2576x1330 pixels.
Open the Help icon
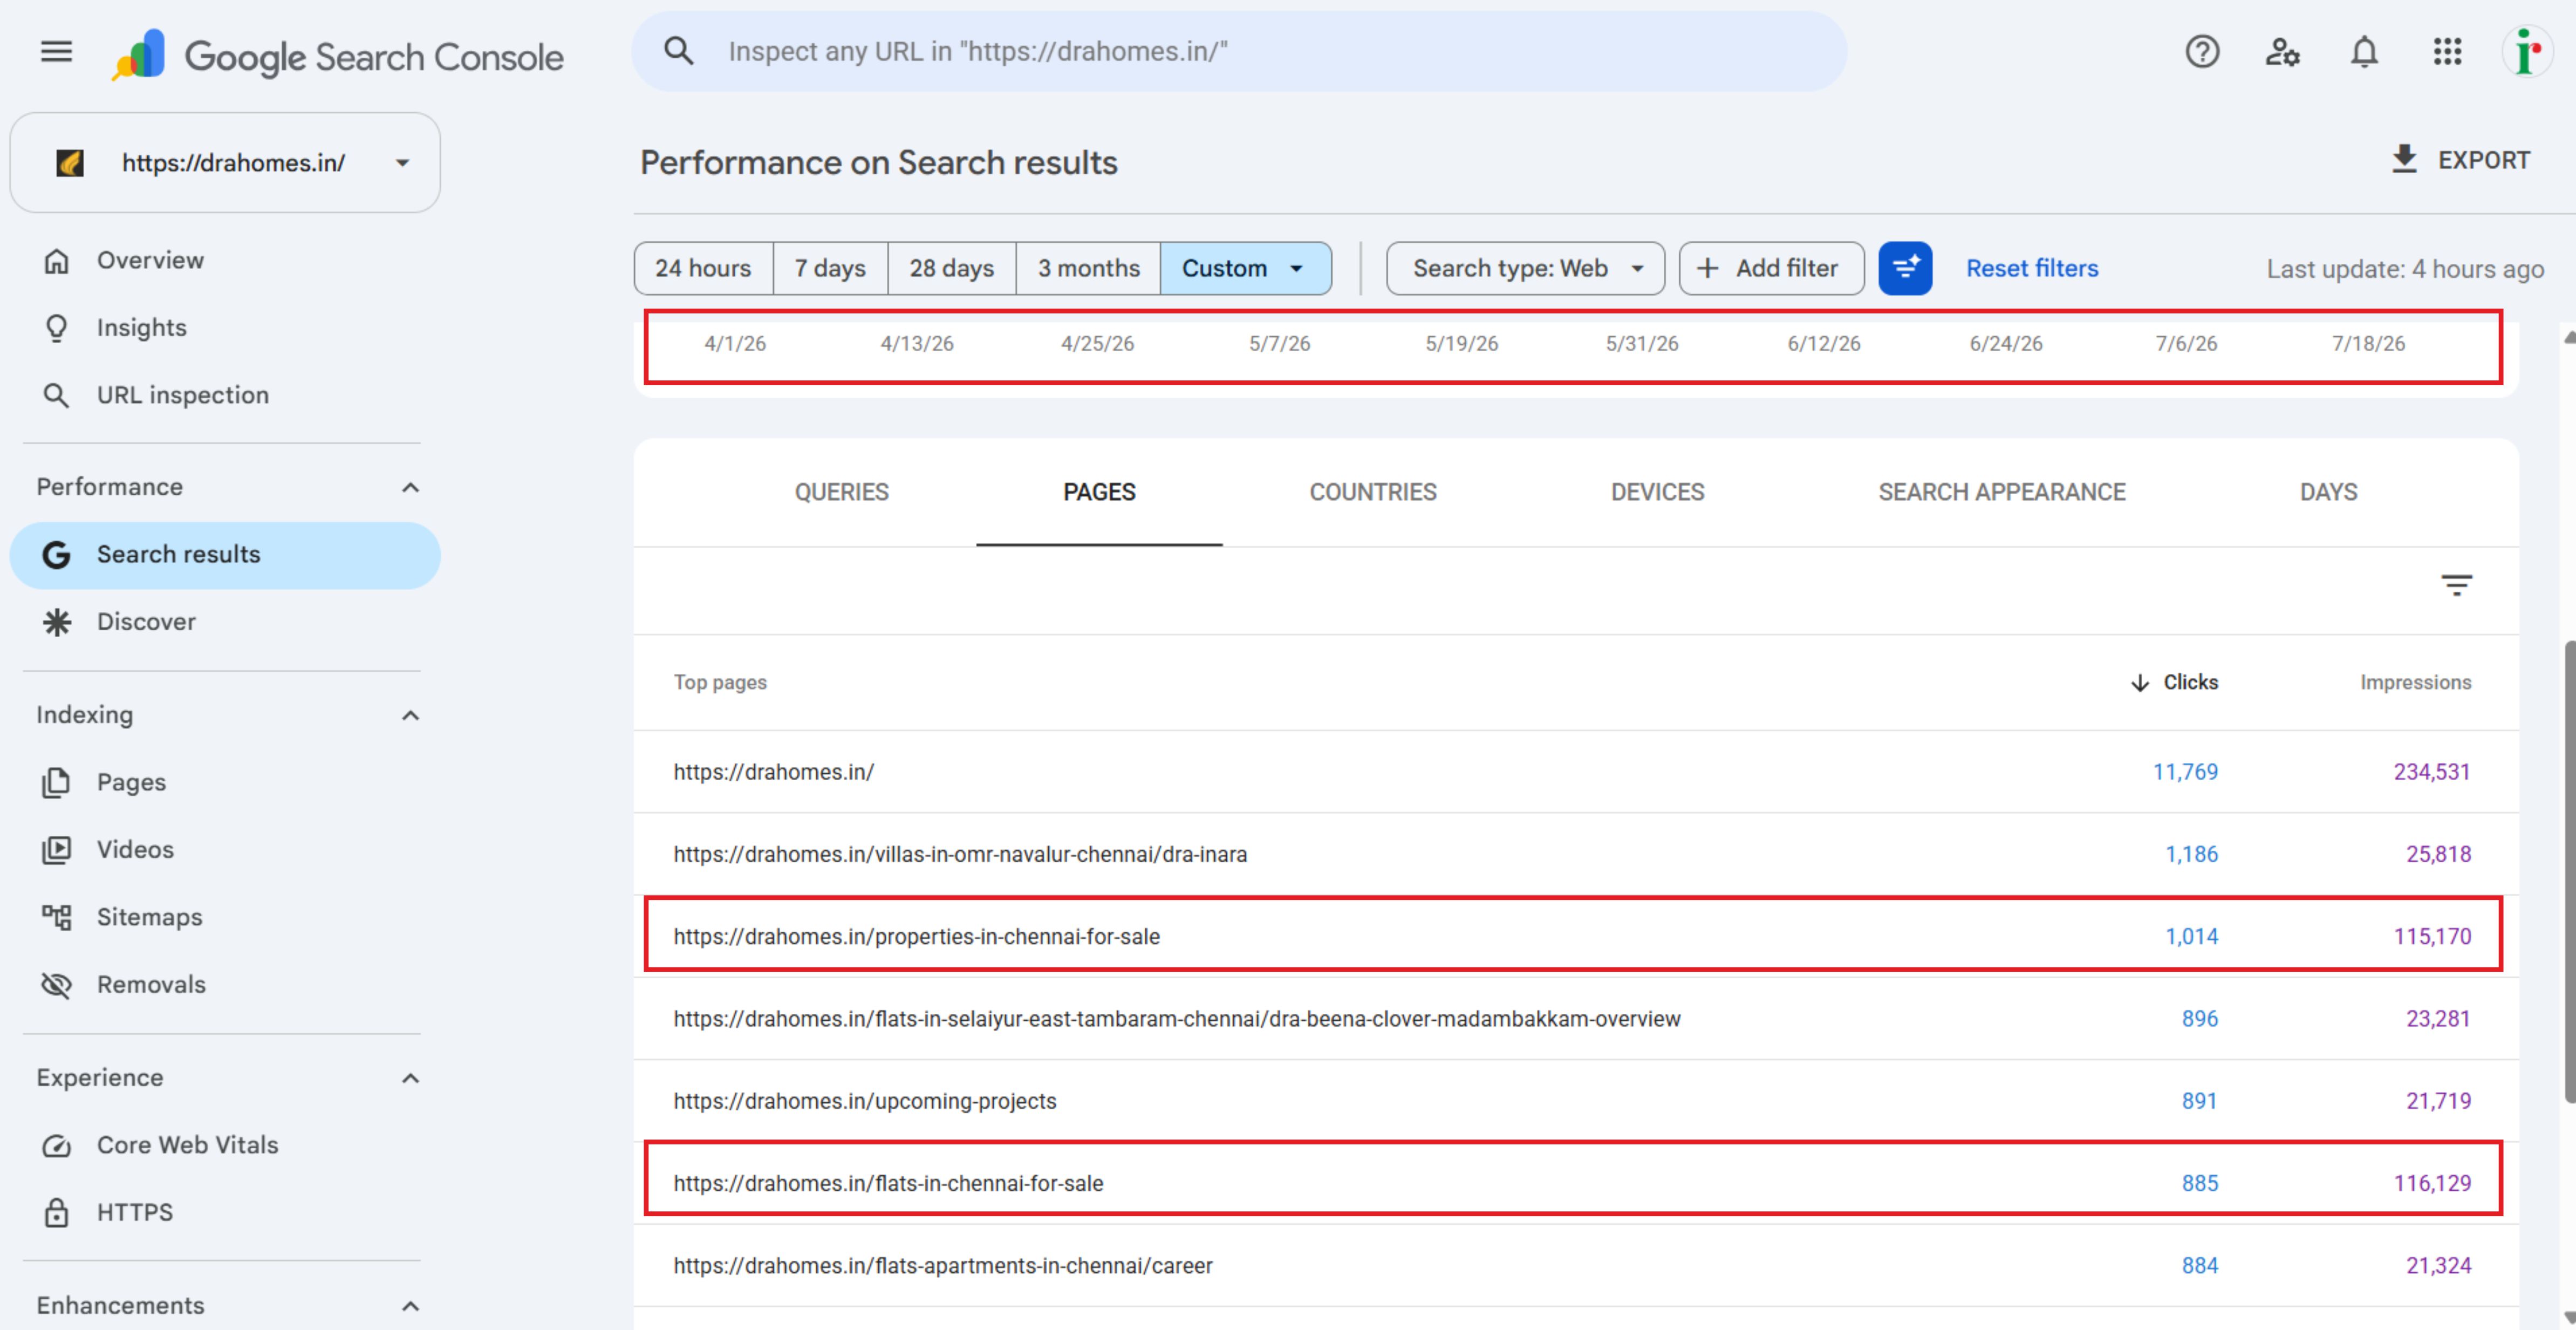click(x=2201, y=51)
